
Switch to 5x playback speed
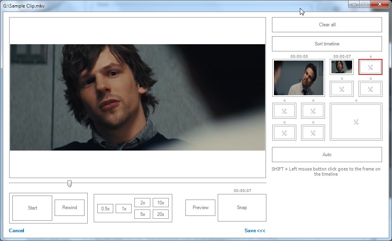coord(142,214)
